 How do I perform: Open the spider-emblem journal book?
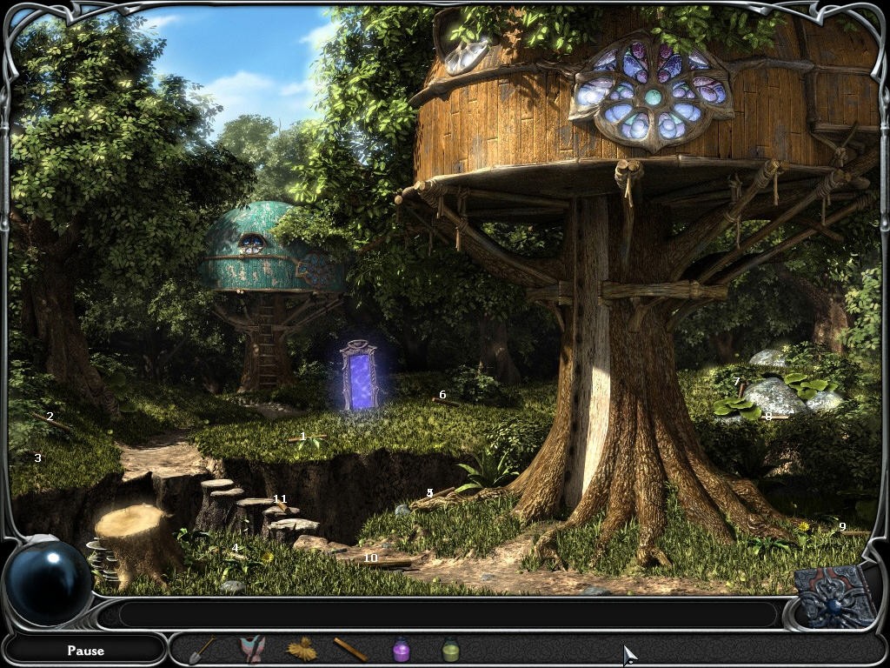[x=835, y=596]
